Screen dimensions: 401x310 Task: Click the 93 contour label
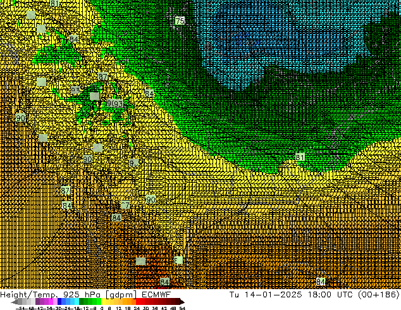click(118, 104)
